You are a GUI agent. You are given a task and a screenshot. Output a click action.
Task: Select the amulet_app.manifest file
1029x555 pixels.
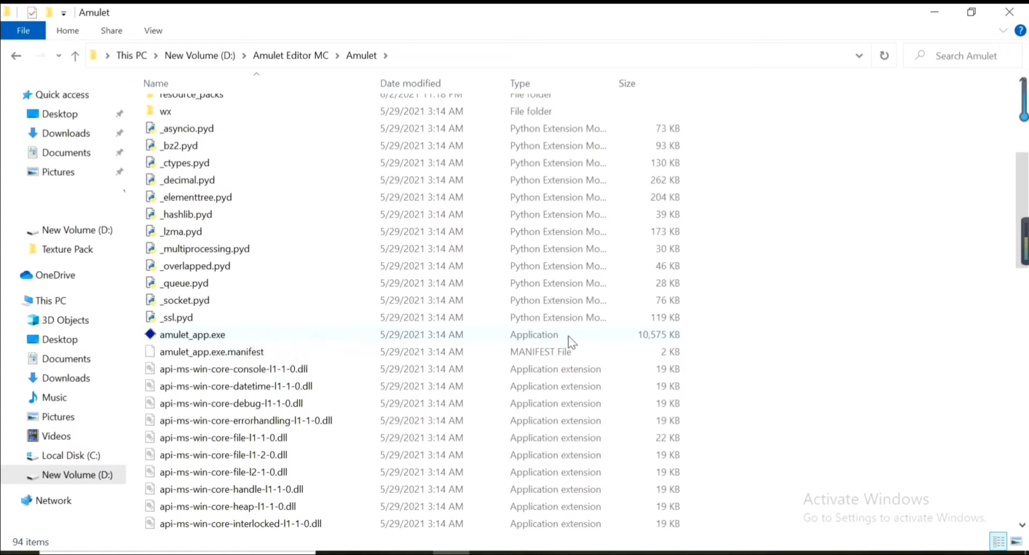pyautogui.click(x=211, y=351)
